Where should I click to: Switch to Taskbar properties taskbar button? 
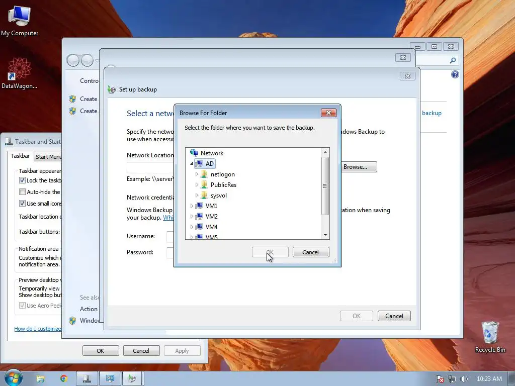pos(87,379)
